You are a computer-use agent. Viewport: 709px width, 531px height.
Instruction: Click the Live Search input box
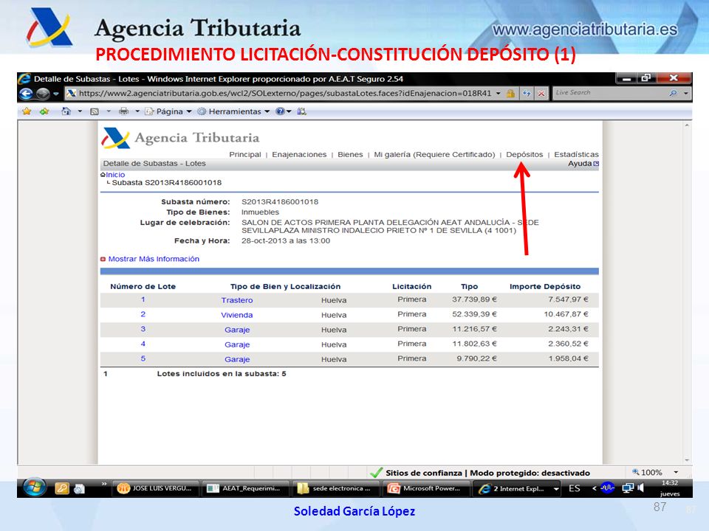tap(609, 93)
